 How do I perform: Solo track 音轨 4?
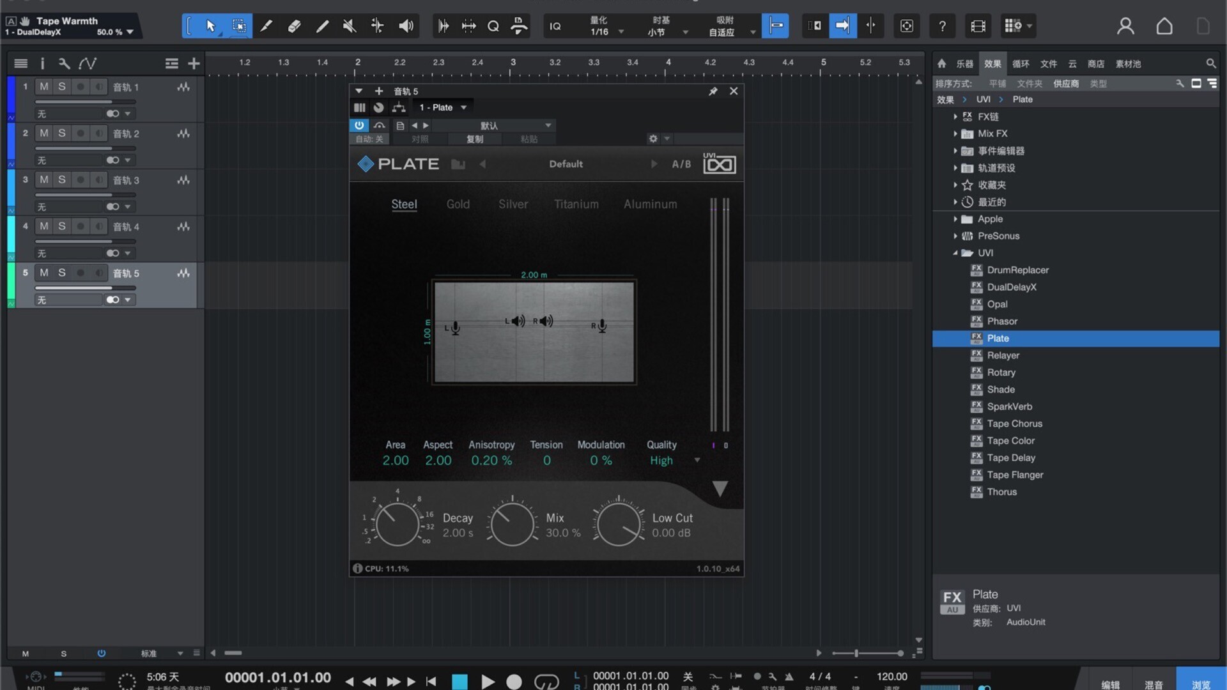point(61,226)
